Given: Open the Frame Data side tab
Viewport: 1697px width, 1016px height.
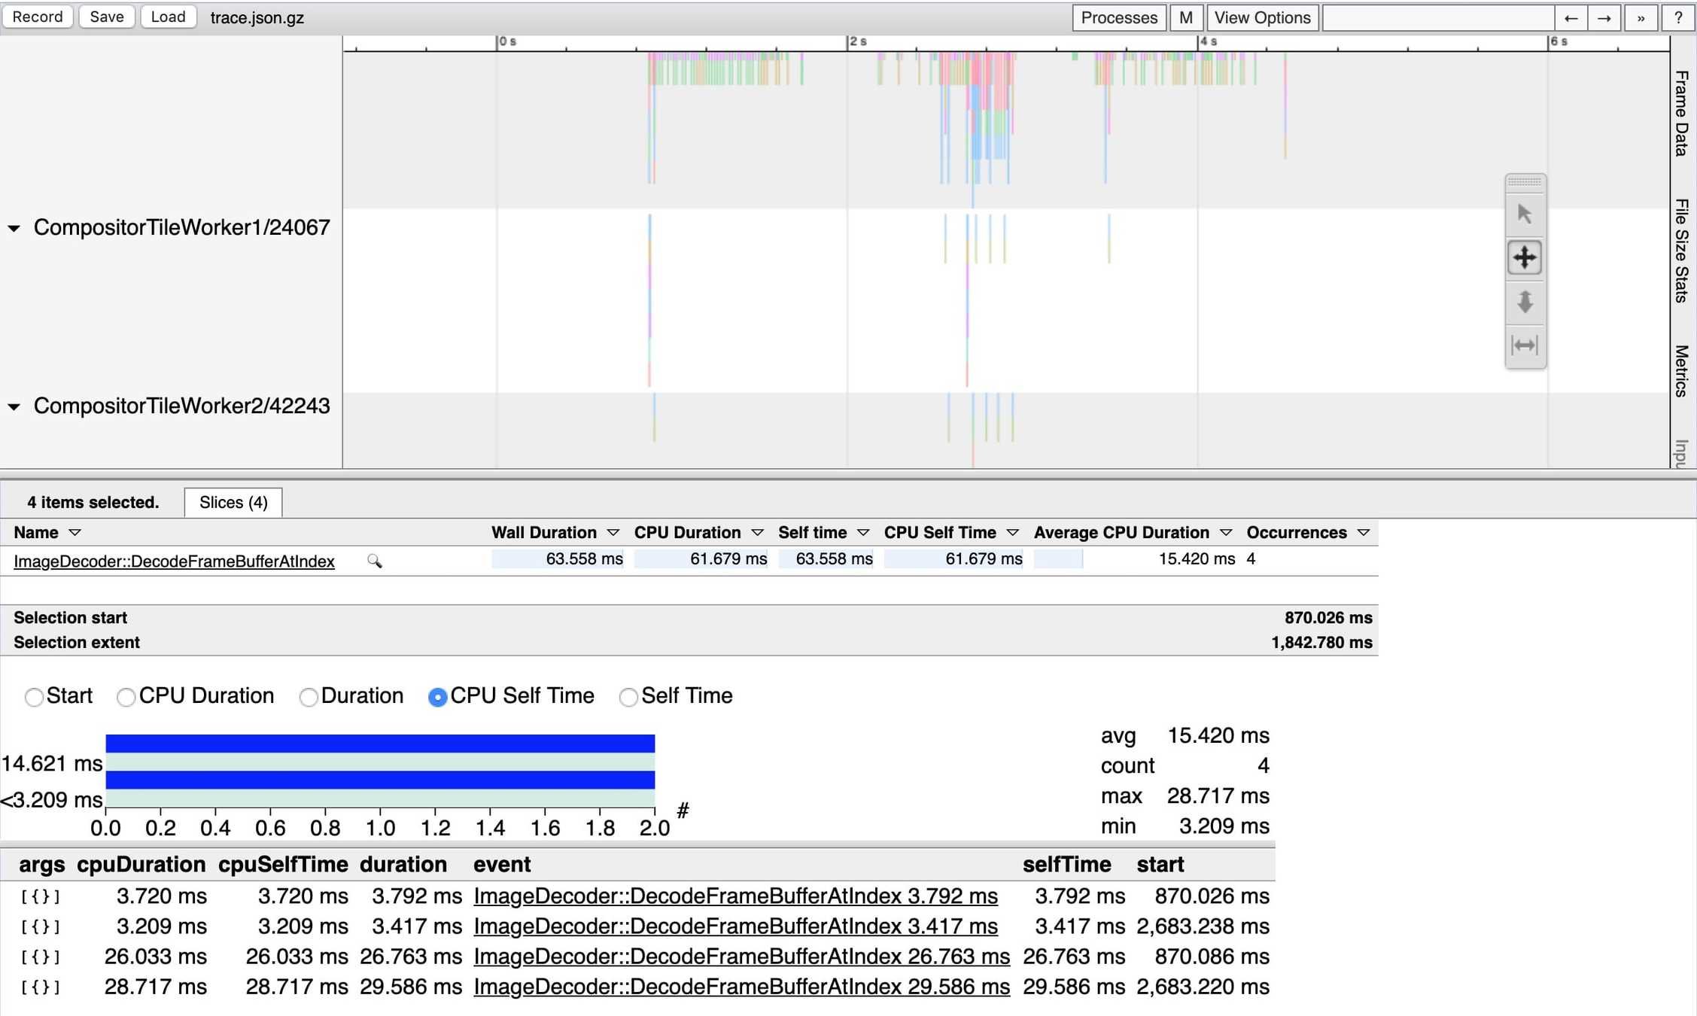Looking at the screenshot, I should (x=1682, y=113).
